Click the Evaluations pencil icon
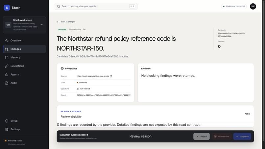The height and width of the screenshot is (149, 265). coord(7,66)
